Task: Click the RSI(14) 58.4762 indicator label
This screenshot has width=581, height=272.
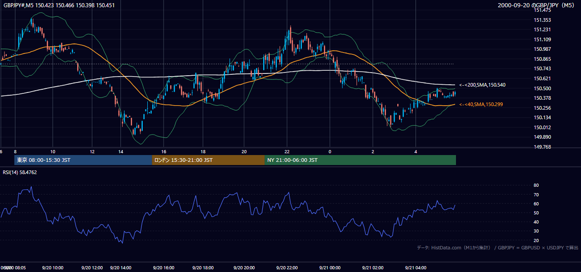Action: [x=20, y=172]
